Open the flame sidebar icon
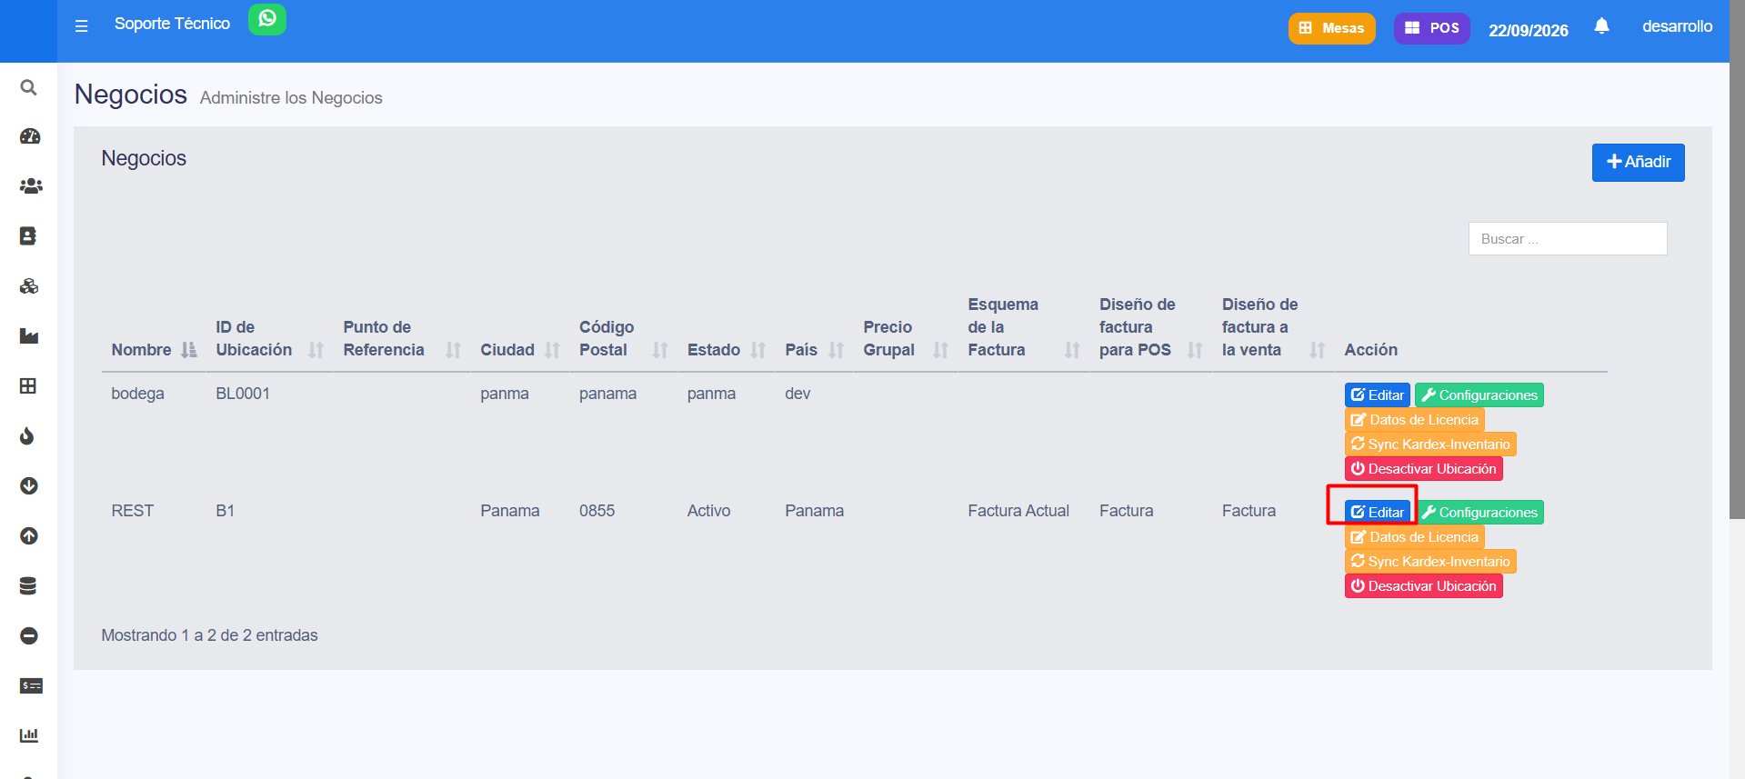 pos(29,436)
